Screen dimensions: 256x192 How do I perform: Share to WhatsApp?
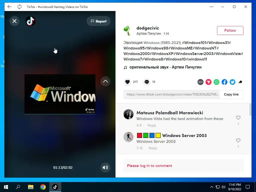point(216,82)
